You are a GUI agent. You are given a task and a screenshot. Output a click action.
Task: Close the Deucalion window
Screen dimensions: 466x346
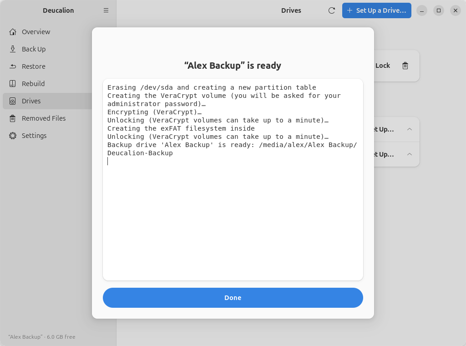click(455, 10)
